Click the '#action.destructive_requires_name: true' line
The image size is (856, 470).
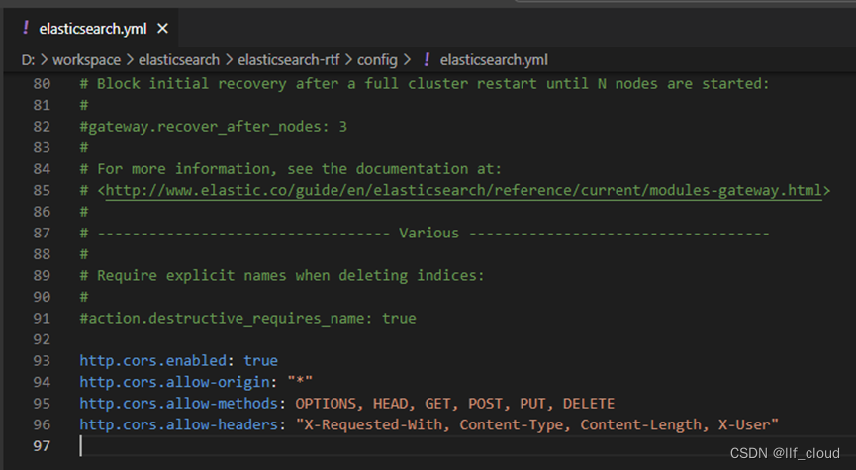[x=247, y=319]
